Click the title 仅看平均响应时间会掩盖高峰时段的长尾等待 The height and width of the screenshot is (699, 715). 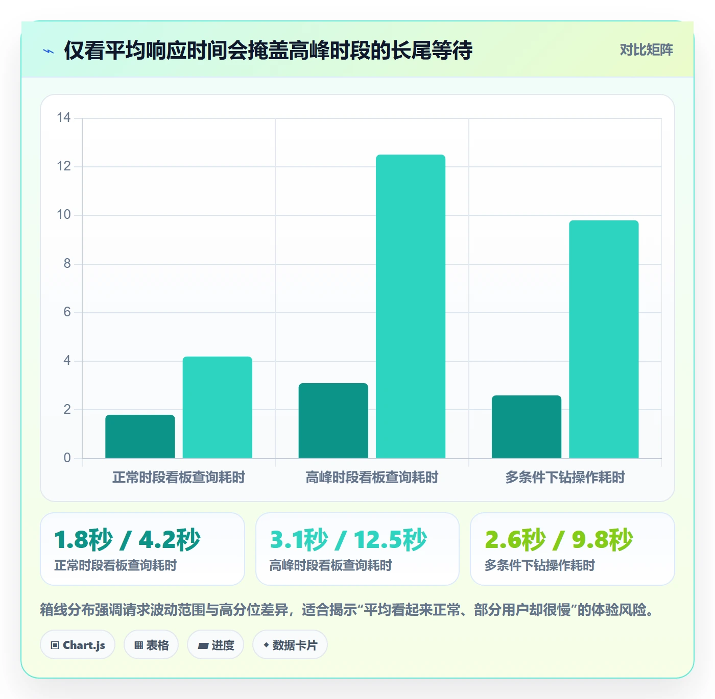point(268,51)
